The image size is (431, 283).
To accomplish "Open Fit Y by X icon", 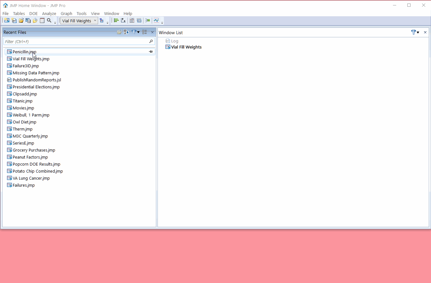I will (123, 20).
